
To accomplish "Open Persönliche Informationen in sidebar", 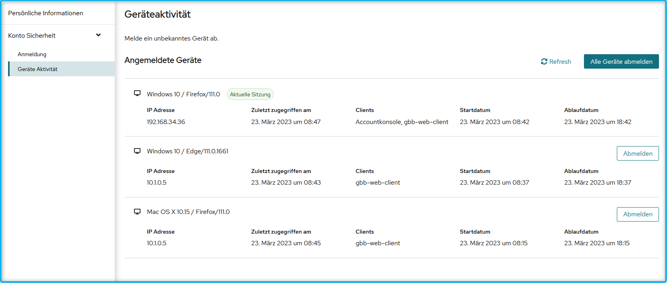I will 45,13.
